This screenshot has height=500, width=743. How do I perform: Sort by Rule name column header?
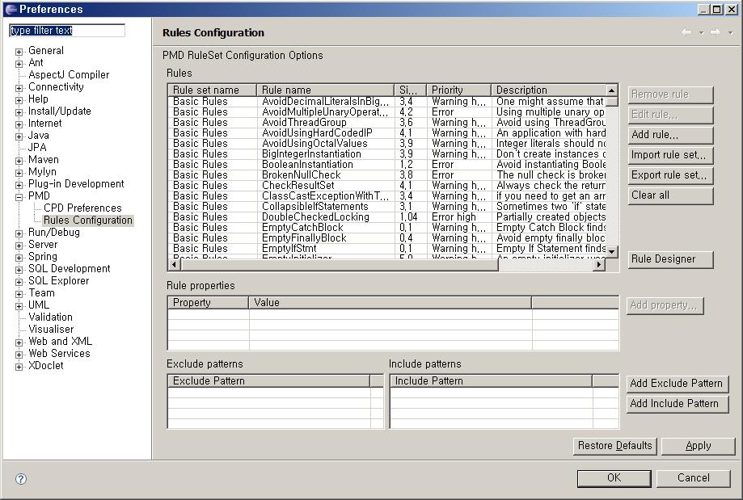click(326, 90)
